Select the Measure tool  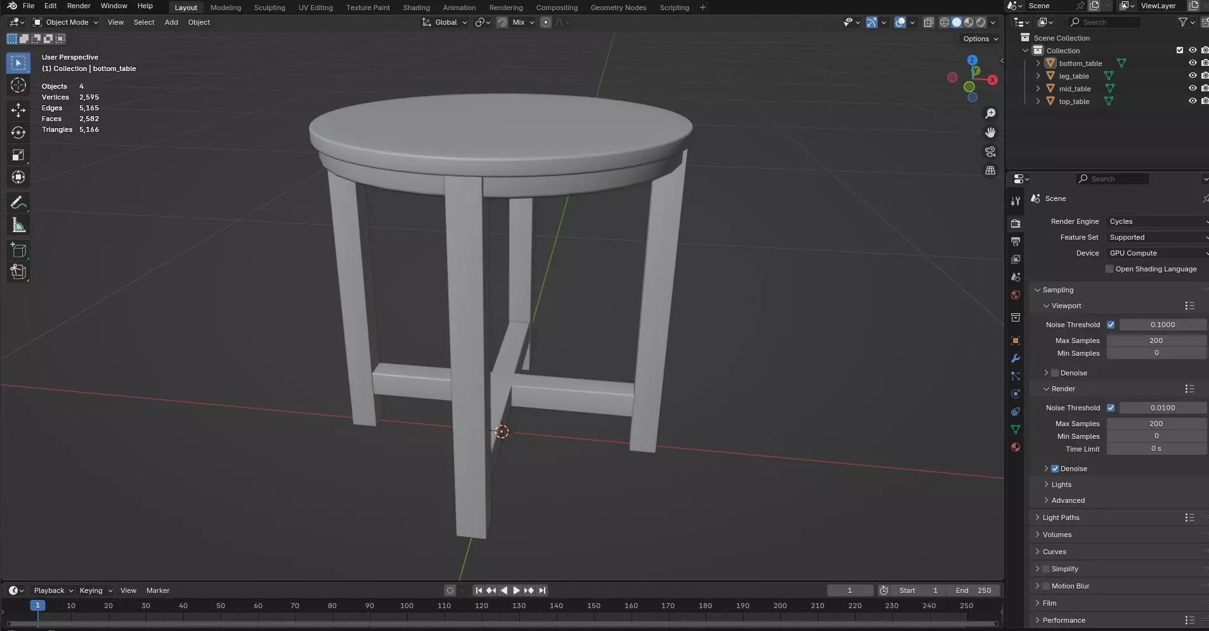click(x=18, y=224)
